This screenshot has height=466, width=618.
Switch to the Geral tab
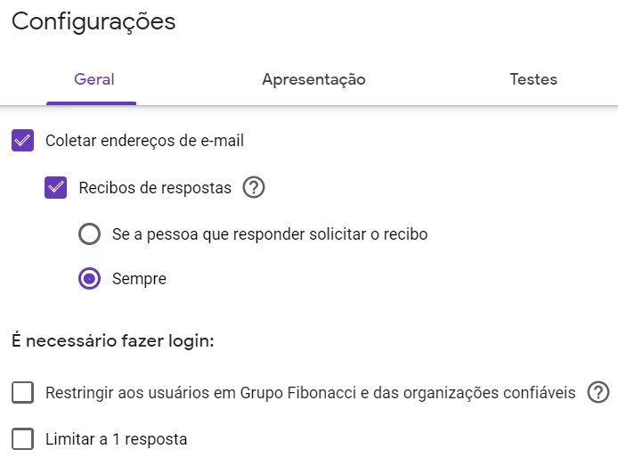tap(94, 79)
